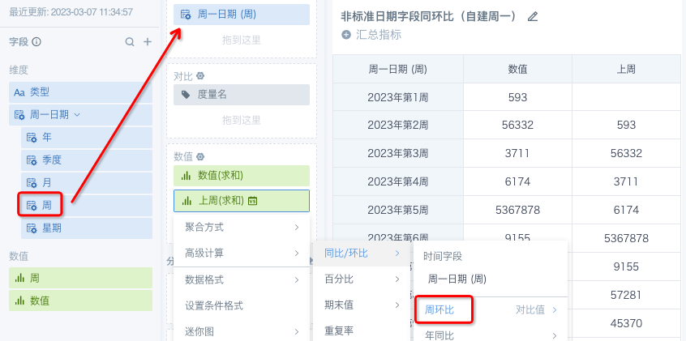
Task: Open settings gear beside 数值 label
Action: click(x=200, y=156)
